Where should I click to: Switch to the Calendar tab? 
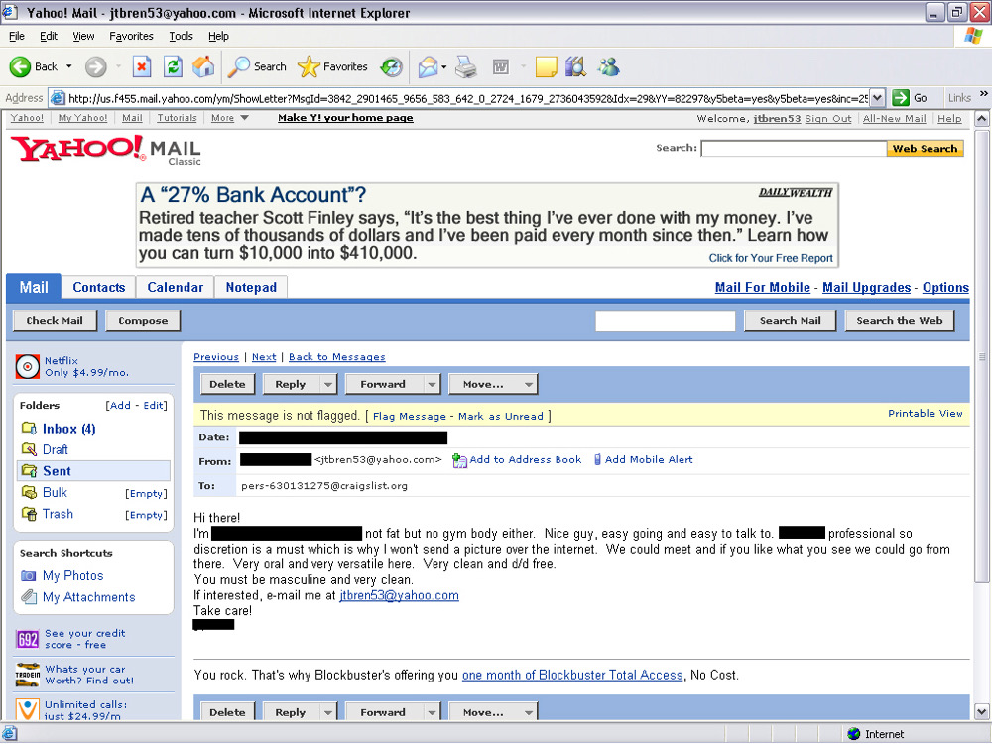click(176, 288)
